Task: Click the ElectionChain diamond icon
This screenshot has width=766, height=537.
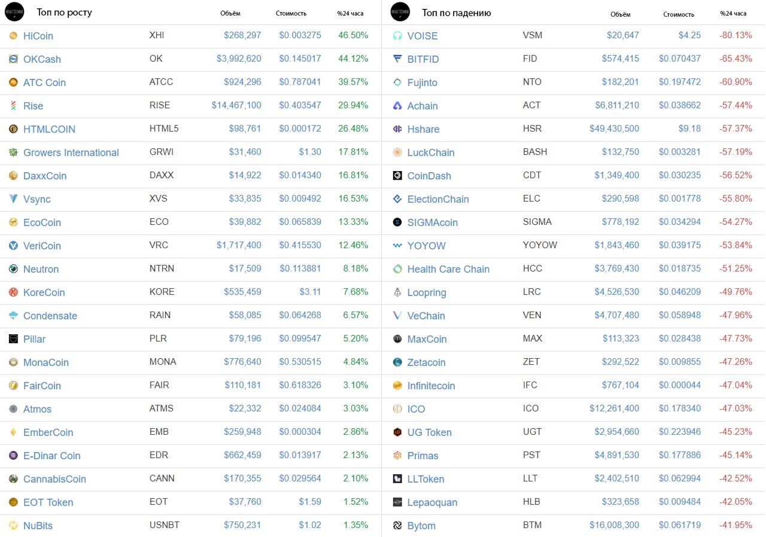Action: pos(397,199)
